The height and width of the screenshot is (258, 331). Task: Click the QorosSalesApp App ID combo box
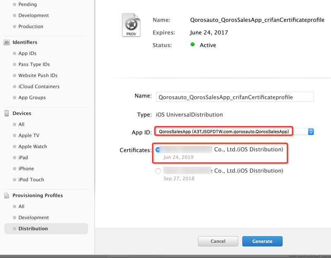[x=224, y=131]
